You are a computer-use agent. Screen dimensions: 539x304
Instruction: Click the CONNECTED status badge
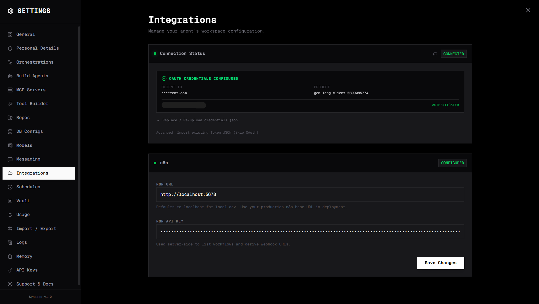pyautogui.click(x=453, y=54)
